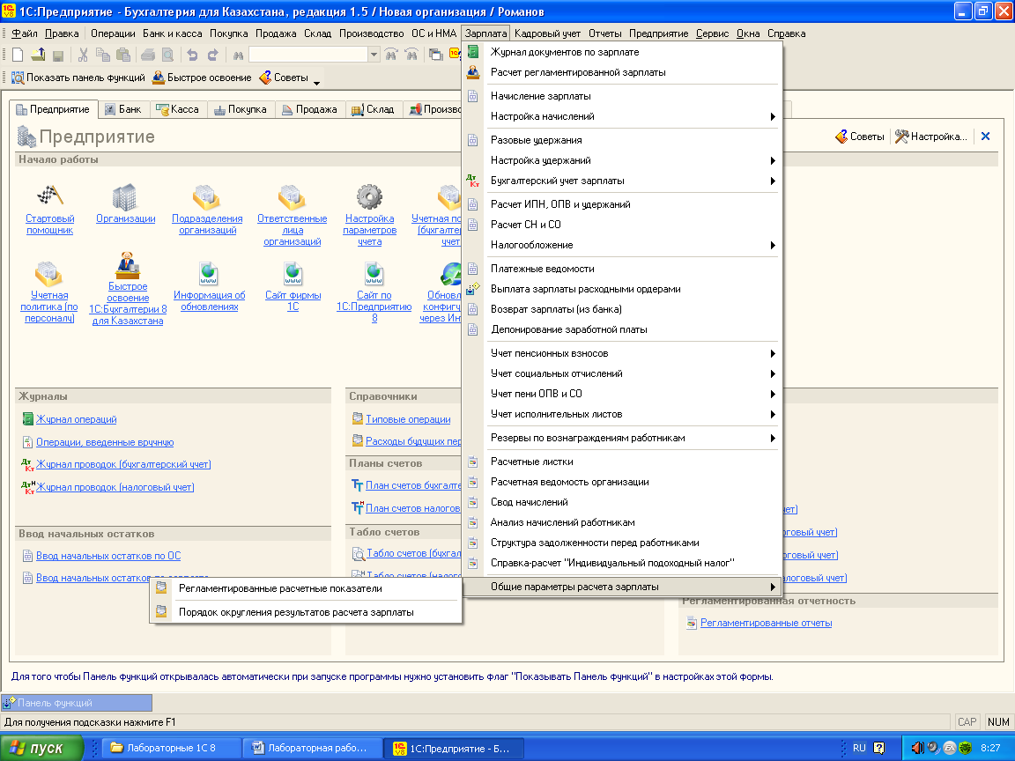The width and height of the screenshot is (1015, 761).
Task: Open Ответственные лица организаций icon
Action: [292, 196]
